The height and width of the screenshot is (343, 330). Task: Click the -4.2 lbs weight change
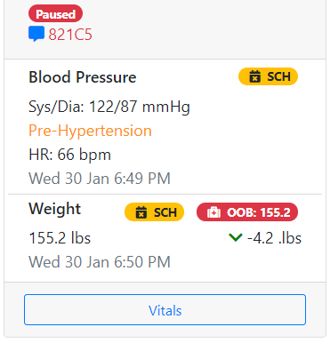(274, 238)
